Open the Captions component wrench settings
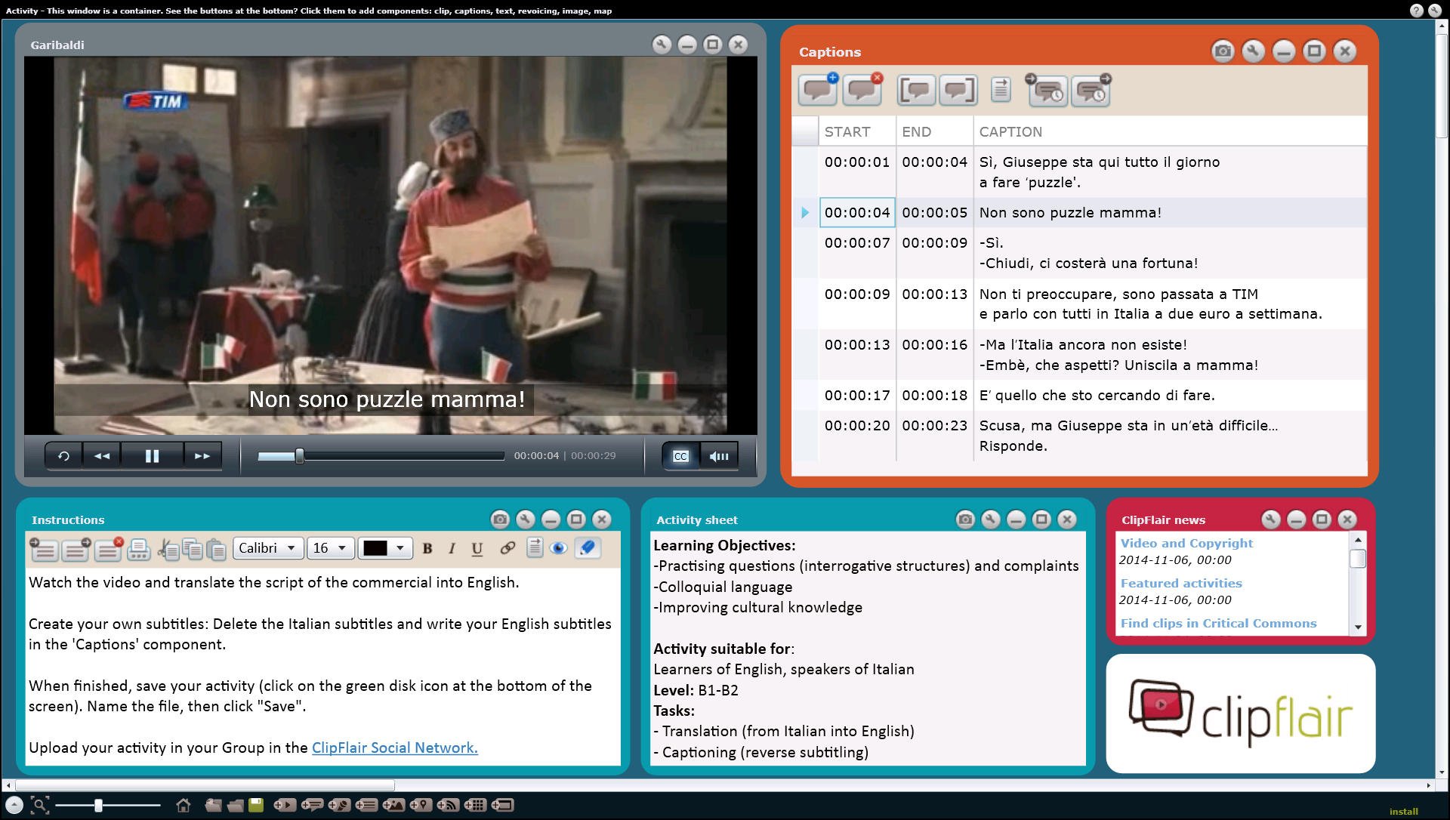 tap(1253, 51)
